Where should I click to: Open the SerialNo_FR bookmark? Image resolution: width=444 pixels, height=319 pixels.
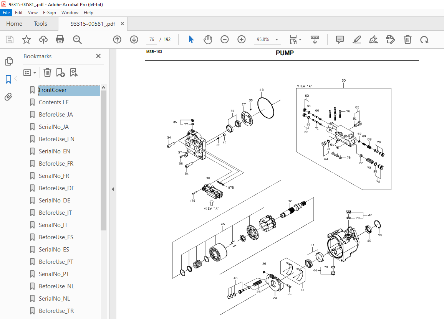point(54,176)
